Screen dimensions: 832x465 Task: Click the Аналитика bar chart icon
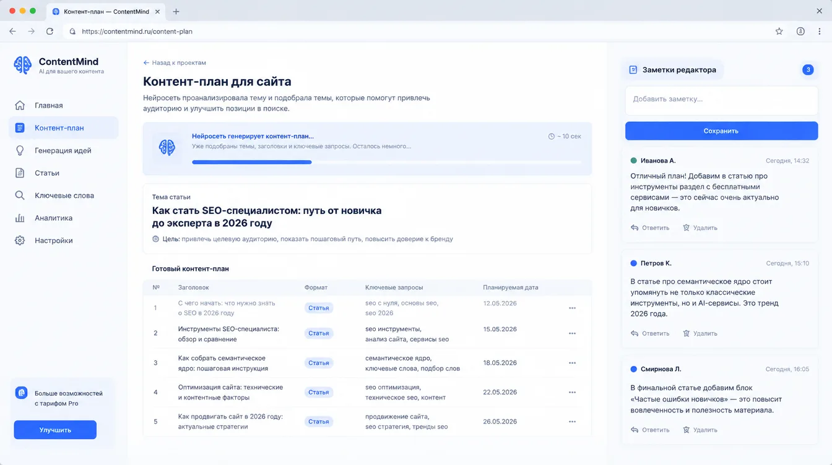click(x=20, y=218)
